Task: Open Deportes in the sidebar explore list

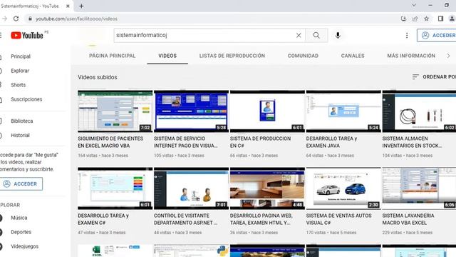Action: [x=21, y=232]
